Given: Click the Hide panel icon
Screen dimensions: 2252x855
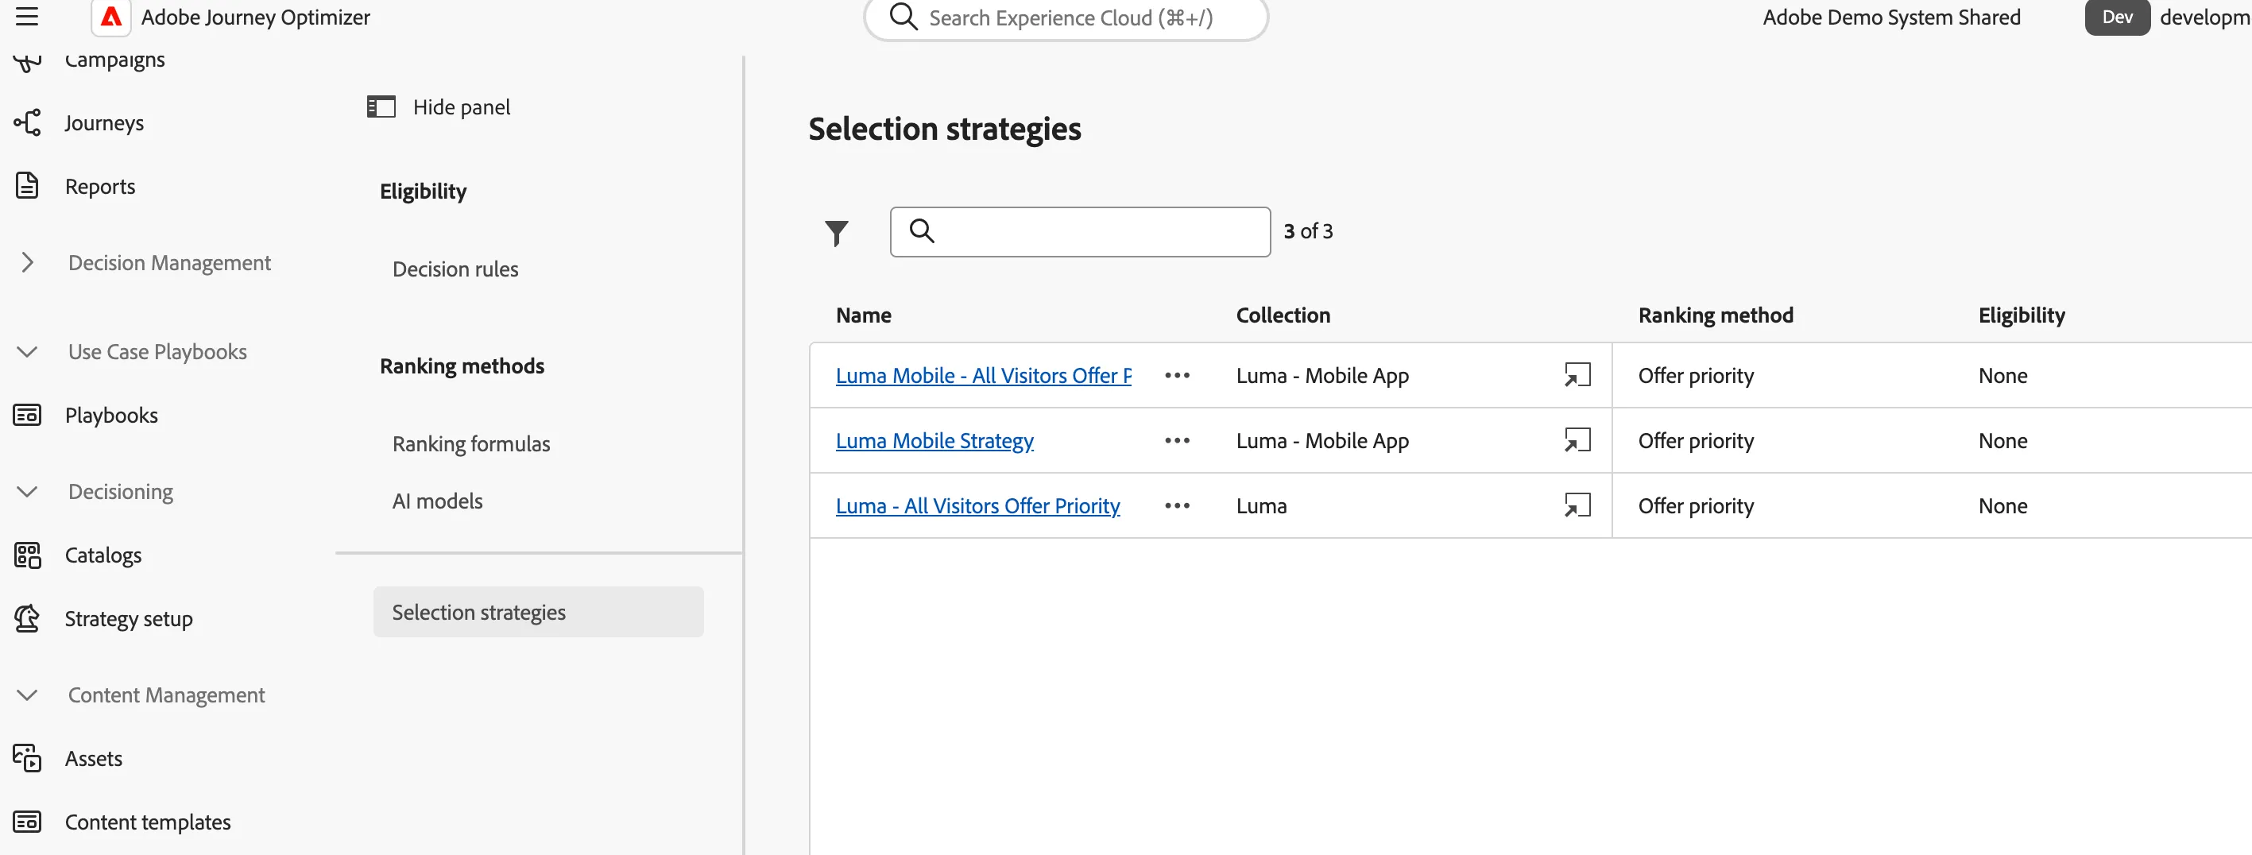Looking at the screenshot, I should tap(381, 106).
